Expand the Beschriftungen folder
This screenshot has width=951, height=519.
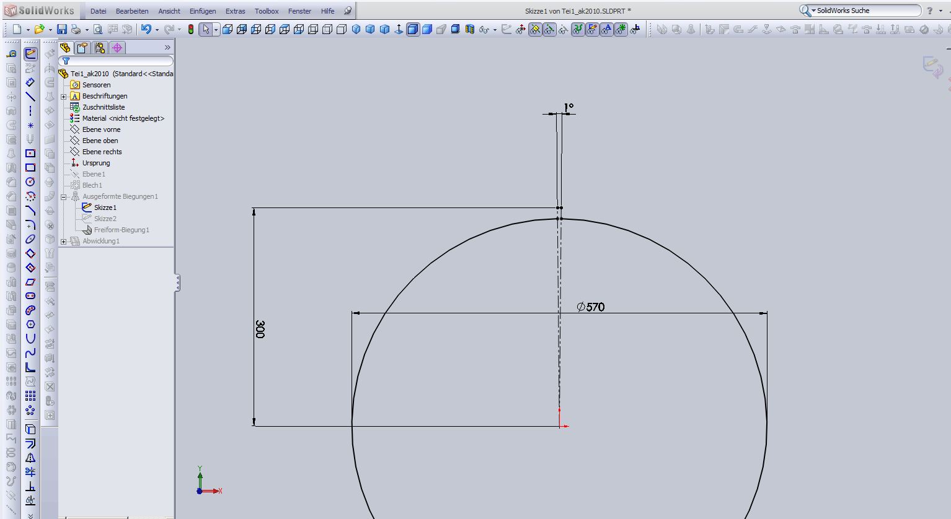pos(64,97)
